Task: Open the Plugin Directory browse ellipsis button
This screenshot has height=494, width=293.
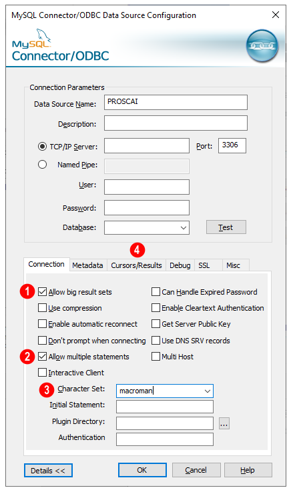Action: click(224, 424)
